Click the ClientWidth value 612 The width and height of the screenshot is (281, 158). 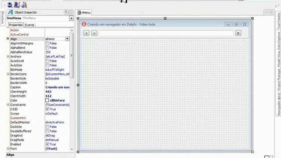tap(48, 96)
